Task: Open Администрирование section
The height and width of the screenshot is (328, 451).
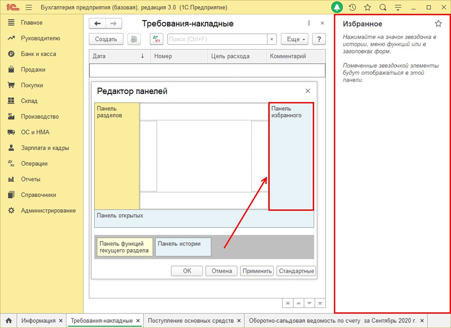Action: [x=48, y=211]
